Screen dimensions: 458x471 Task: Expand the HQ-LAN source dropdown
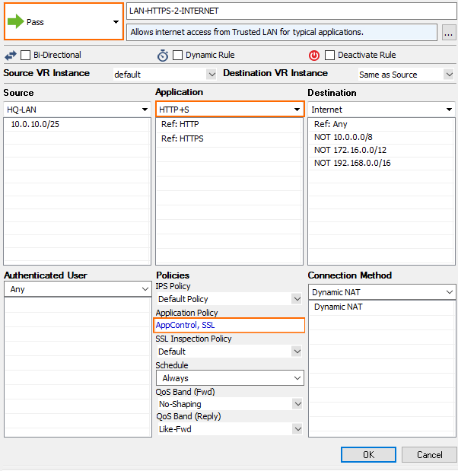point(145,110)
